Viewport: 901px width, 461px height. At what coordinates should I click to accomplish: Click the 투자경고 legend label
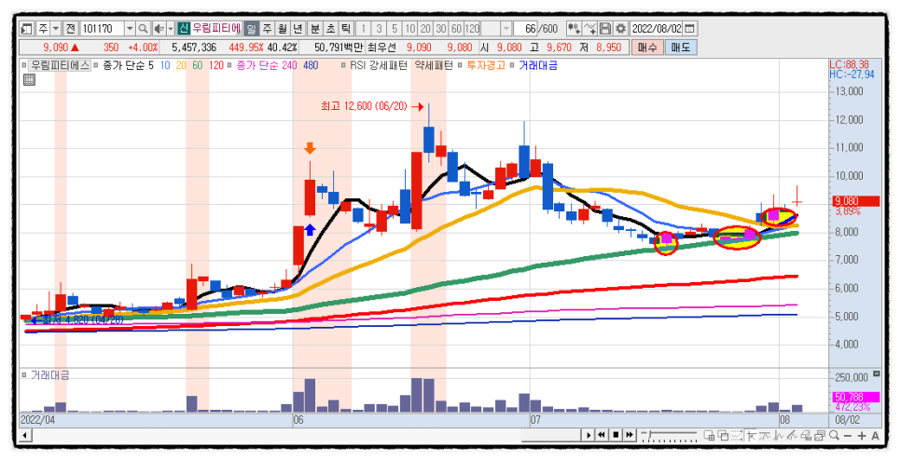pos(486,65)
